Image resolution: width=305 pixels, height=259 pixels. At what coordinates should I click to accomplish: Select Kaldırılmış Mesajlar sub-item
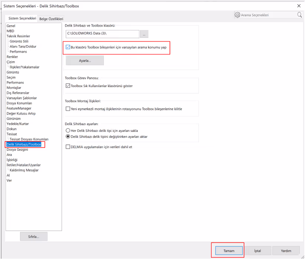(24, 170)
